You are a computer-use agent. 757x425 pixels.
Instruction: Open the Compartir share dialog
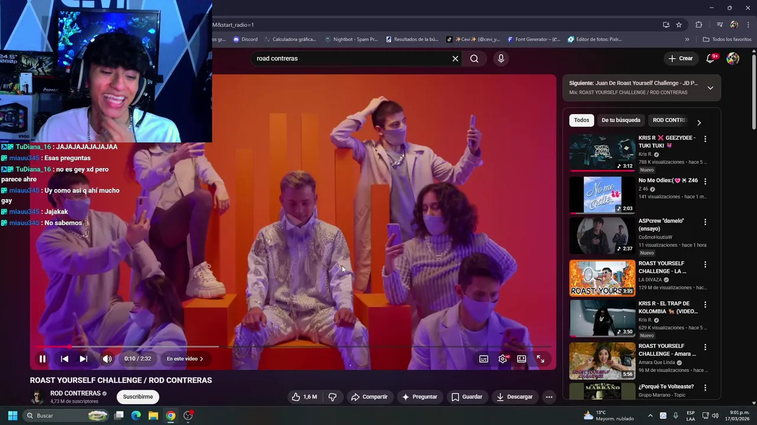pyautogui.click(x=369, y=397)
